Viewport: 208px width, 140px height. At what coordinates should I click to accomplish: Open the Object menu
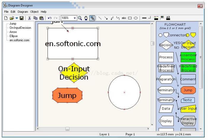pos(34,12)
